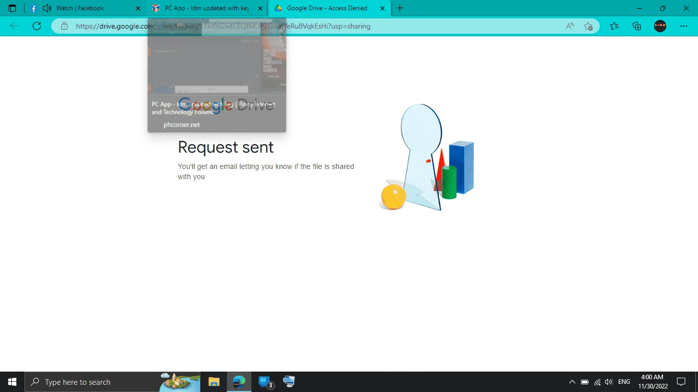Click the Type here to search box
Image resolution: width=698 pixels, height=392 pixels.
click(x=112, y=382)
